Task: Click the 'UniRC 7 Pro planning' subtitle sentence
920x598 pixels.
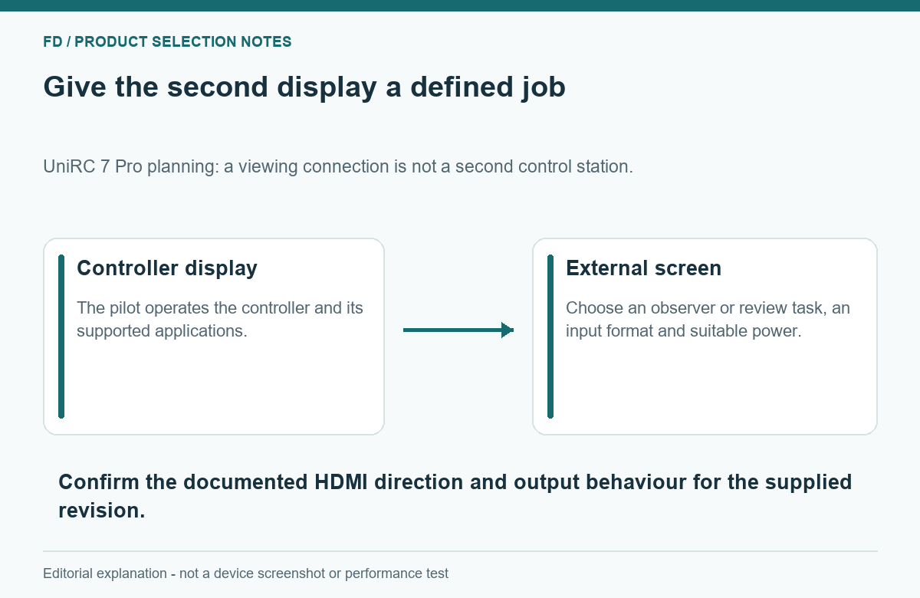Action: click(338, 166)
